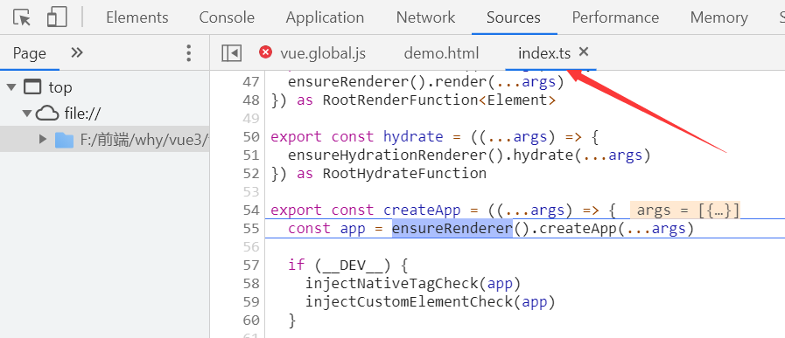Image resolution: width=785 pixels, height=338 pixels.
Task: Select the Page navigator tab
Action: pyautogui.click(x=30, y=53)
